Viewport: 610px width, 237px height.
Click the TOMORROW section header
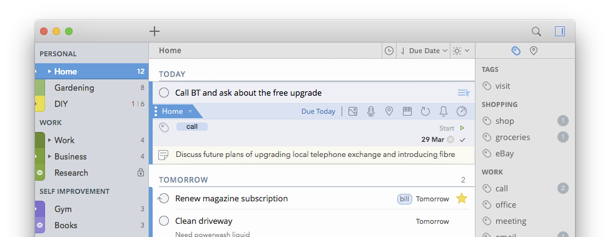coord(183,180)
